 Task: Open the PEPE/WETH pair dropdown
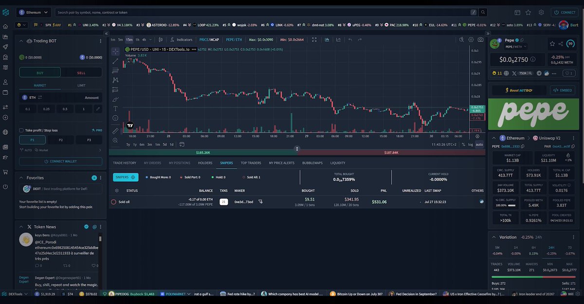(516, 47)
